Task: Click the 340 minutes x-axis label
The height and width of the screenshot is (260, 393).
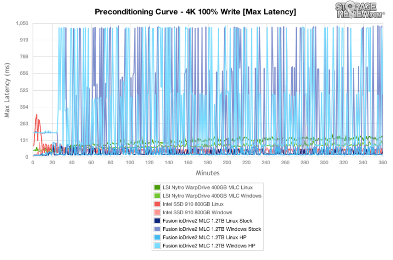Action: [x=363, y=162]
